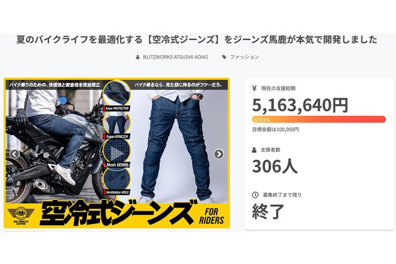The image size is (396, 264).
Task: Click the 目標金額は100,000円 goal text
Action: click(x=276, y=130)
